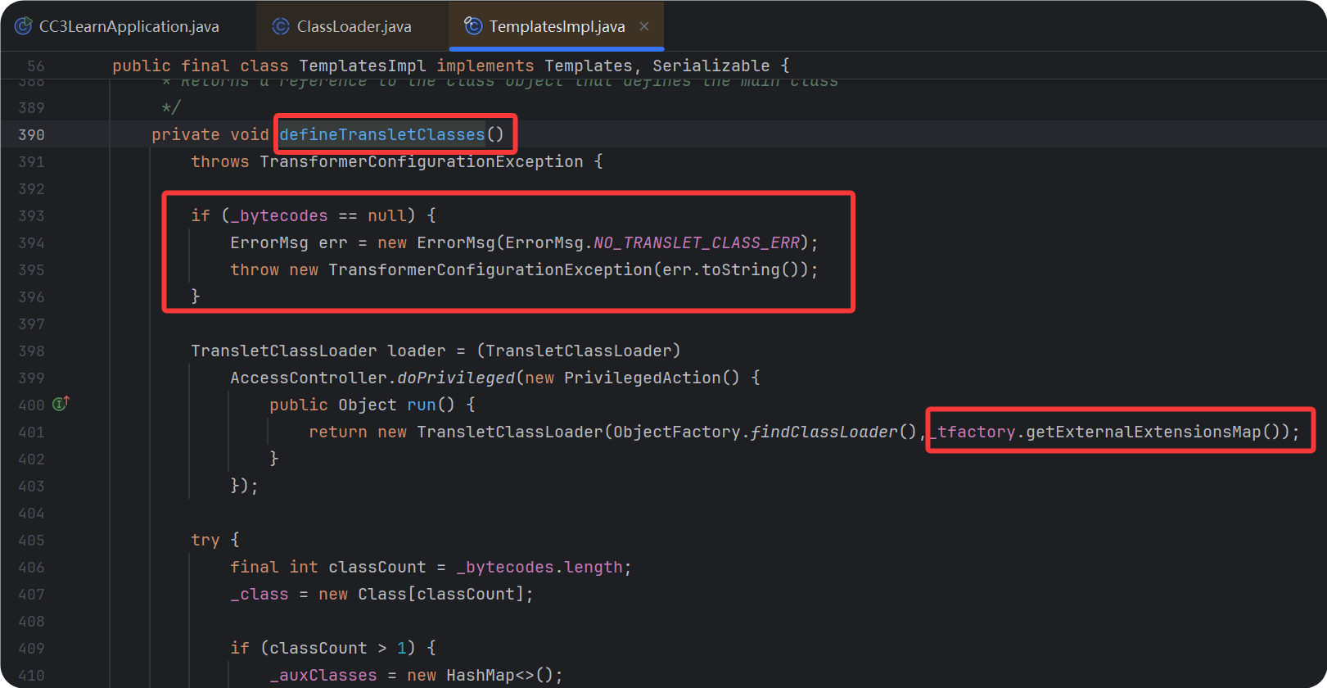Click line number 390 in the gutter
Viewport: 1327px width, 688px height.
[31, 134]
